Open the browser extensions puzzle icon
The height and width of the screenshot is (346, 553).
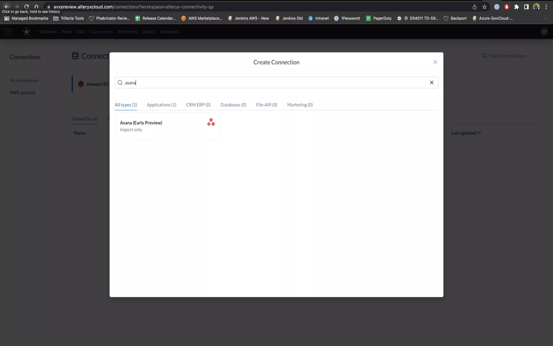tap(516, 7)
